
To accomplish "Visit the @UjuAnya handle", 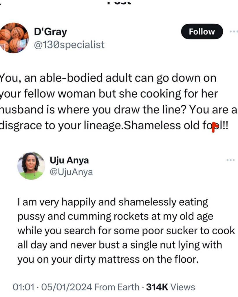I will (72, 172).
